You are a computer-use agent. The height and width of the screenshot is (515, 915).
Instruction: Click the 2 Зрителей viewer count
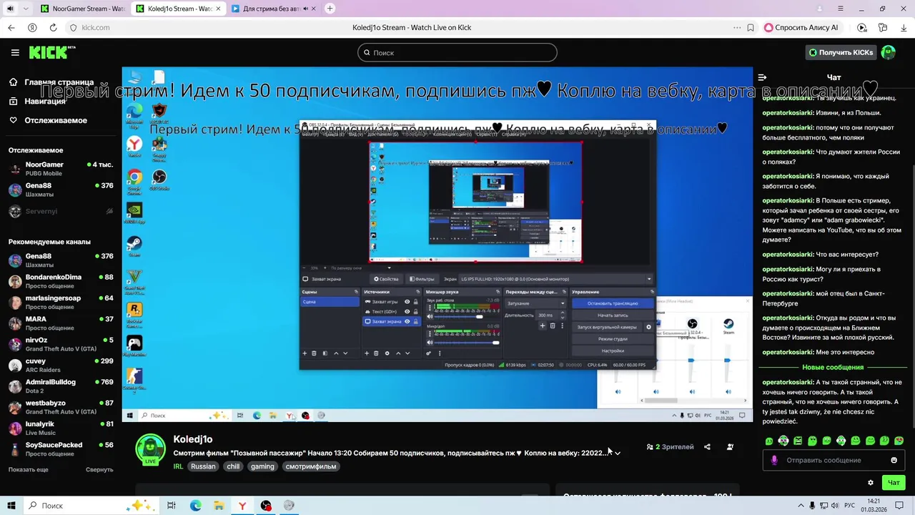coord(670,447)
